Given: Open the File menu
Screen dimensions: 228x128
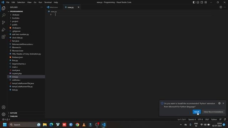Looking at the screenshot, I should coord(8,2).
